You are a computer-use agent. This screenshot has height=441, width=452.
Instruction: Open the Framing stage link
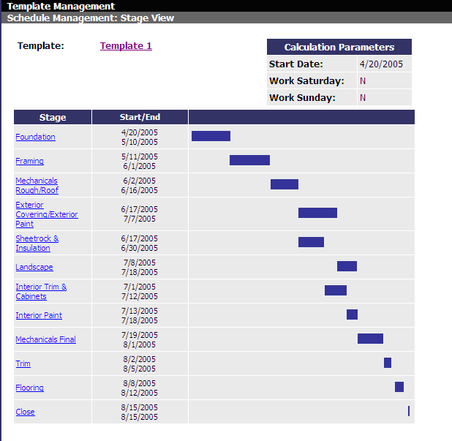point(30,161)
